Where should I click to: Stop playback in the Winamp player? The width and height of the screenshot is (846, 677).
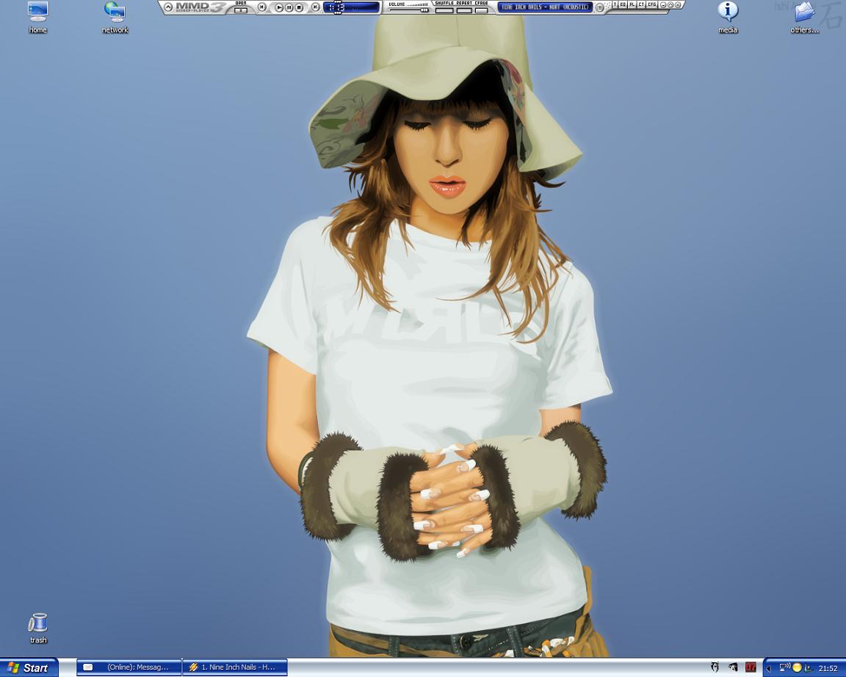[299, 7]
